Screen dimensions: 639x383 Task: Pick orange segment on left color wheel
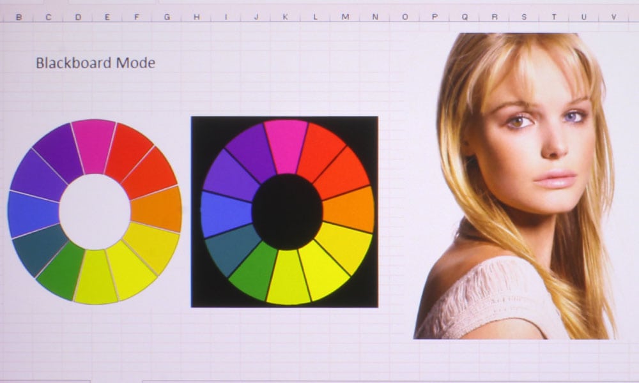coord(157,209)
